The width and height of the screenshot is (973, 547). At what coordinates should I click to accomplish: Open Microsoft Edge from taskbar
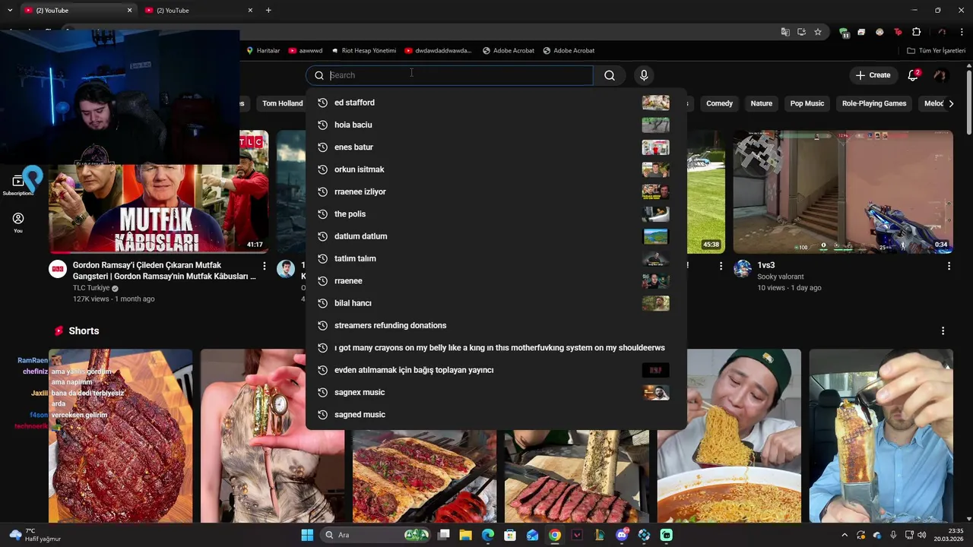pyautogui.click(x=488, y=535)
